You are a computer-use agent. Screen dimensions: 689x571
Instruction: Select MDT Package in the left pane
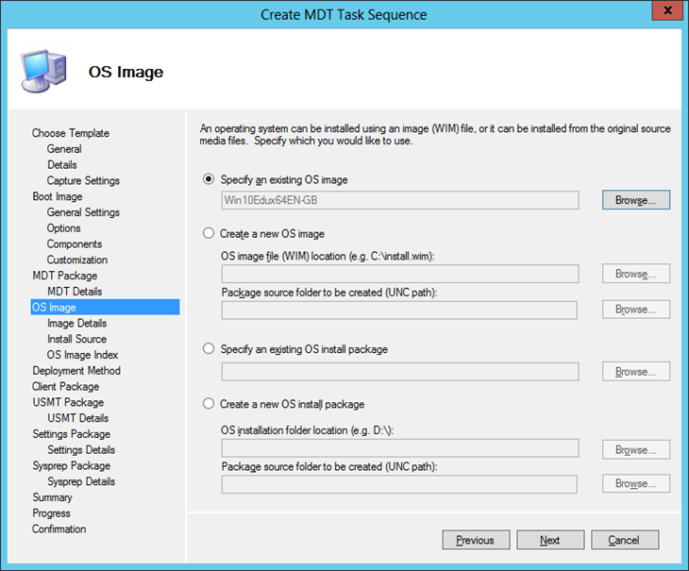pyautogui.click(x=64, y=276)
